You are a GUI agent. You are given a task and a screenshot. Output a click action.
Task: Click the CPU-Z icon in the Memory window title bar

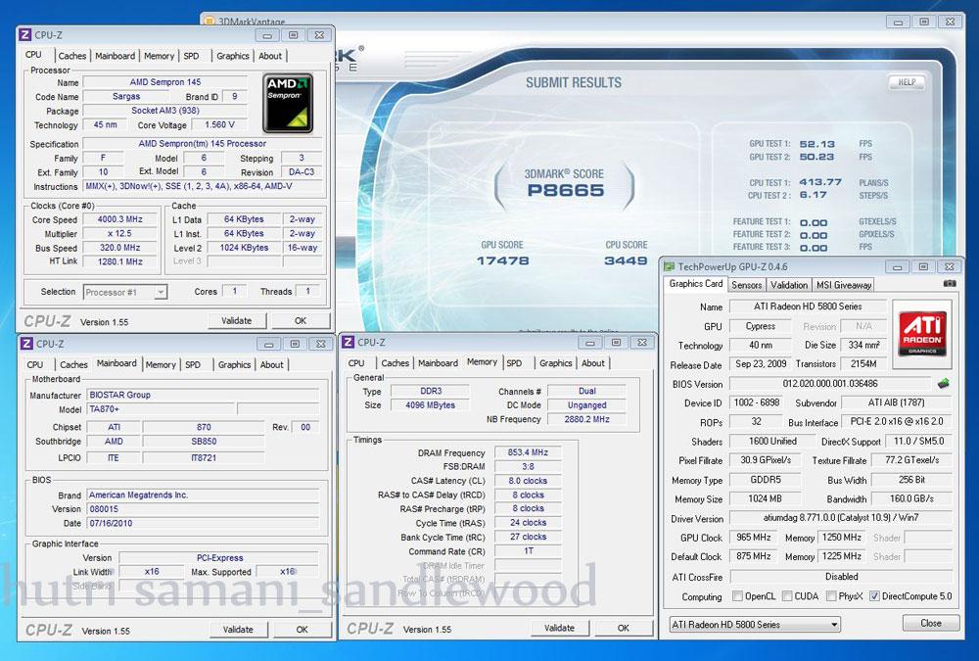[x=349, y=343]
